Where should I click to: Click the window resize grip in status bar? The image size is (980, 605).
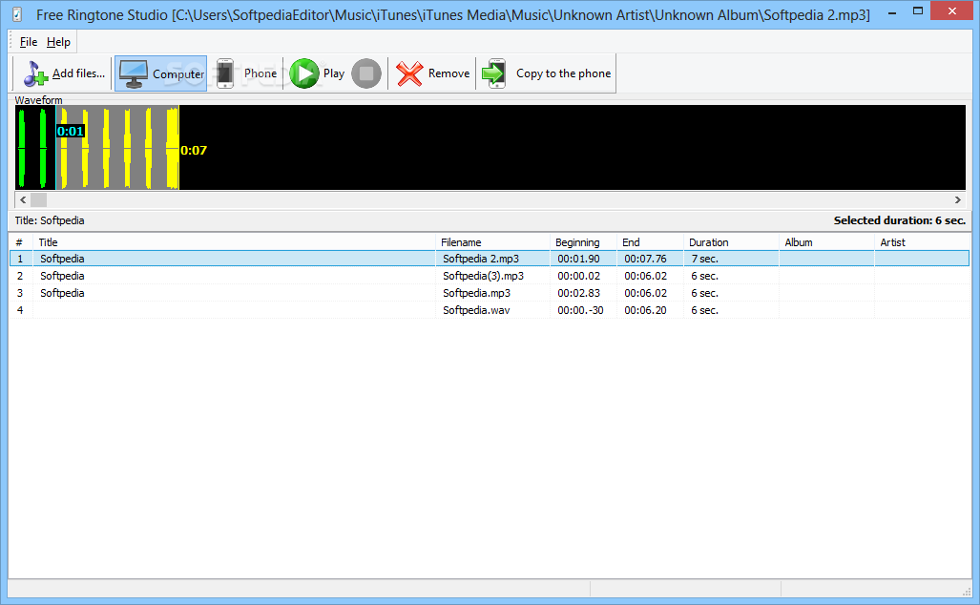(x=967, y=591)
